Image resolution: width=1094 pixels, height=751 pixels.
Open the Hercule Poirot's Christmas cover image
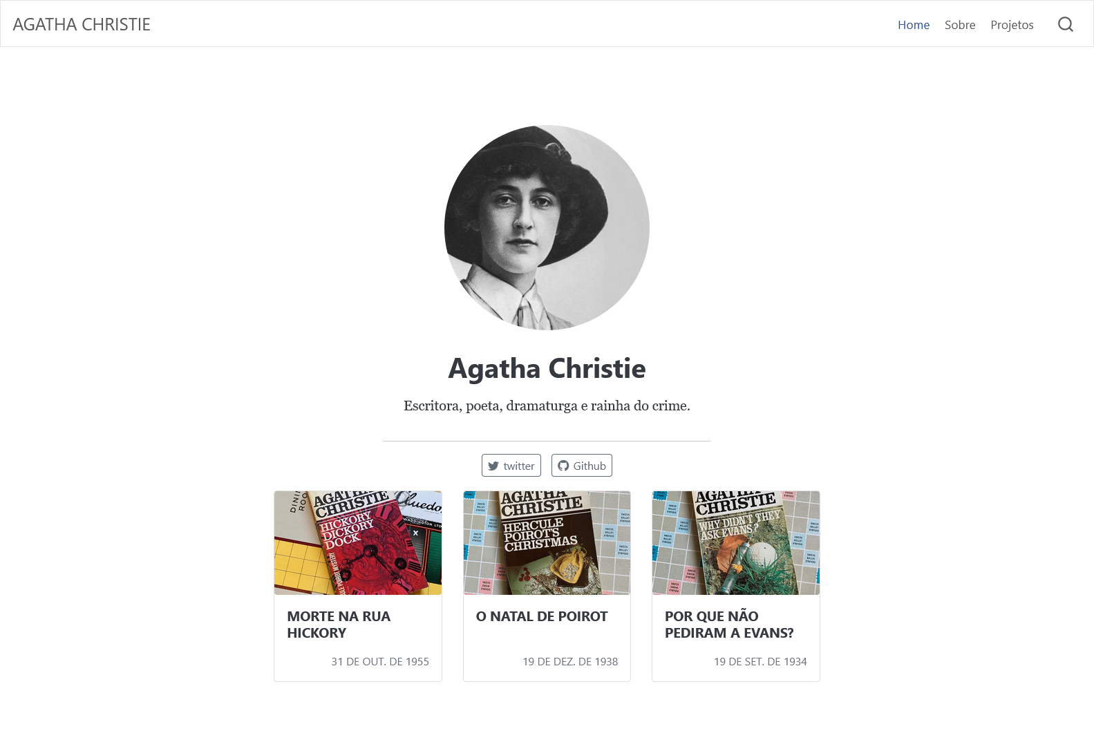click(547, 543)
